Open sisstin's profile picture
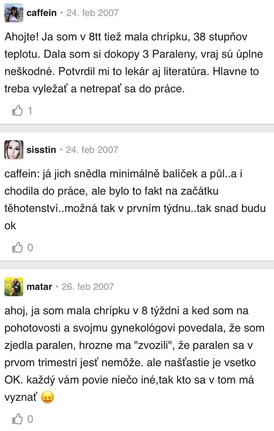274x431 pixels. click(x=14, y=150)
